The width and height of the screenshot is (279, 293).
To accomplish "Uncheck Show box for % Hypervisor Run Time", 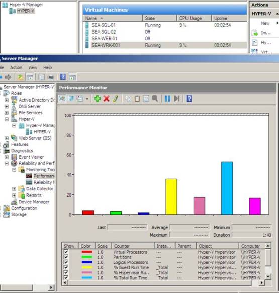I will (x=66, y=272).
